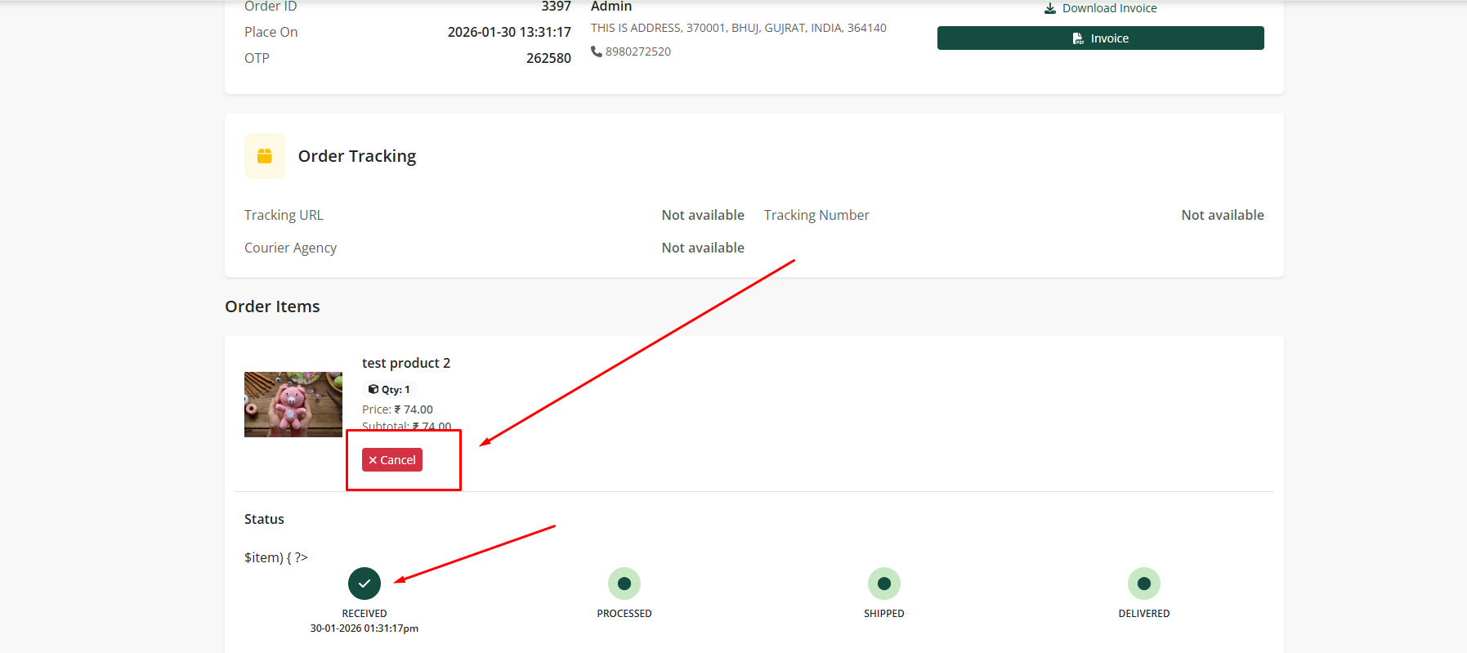The image size is (1467, 653).
Task: Select the OTP value 262580
Action: [548, 58]
